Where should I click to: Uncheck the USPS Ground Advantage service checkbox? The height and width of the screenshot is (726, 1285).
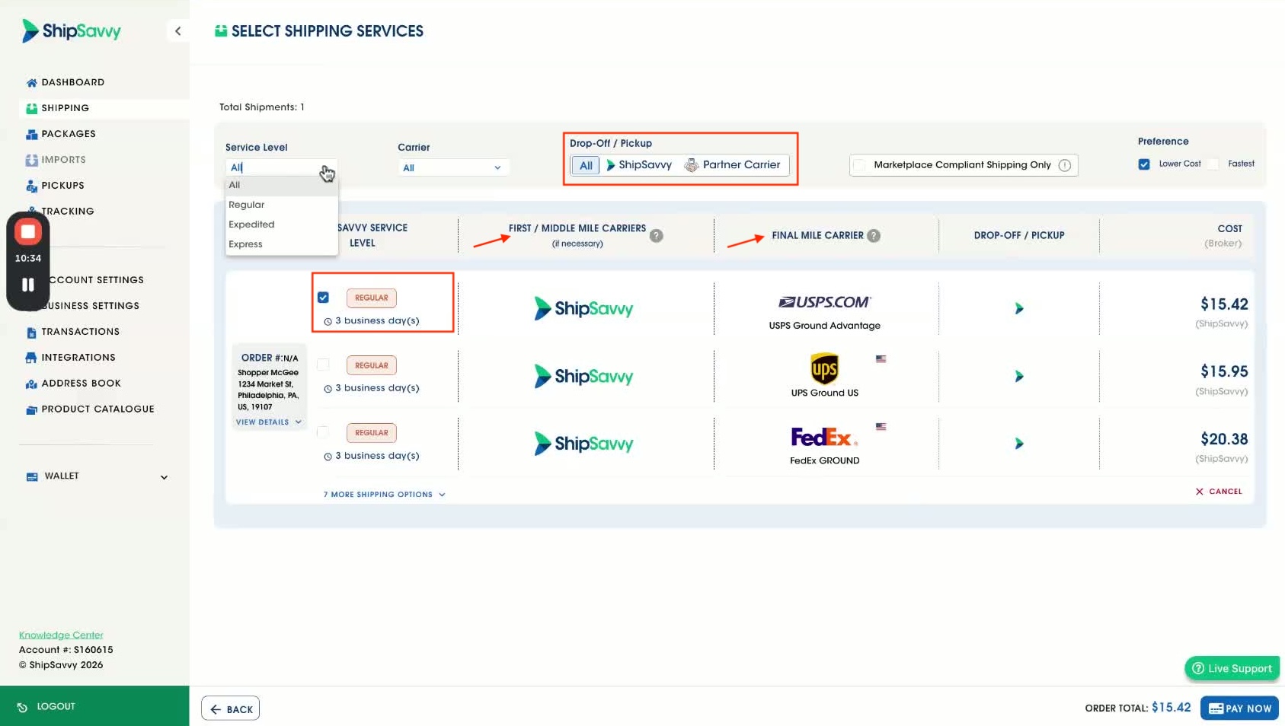[323, 298]
